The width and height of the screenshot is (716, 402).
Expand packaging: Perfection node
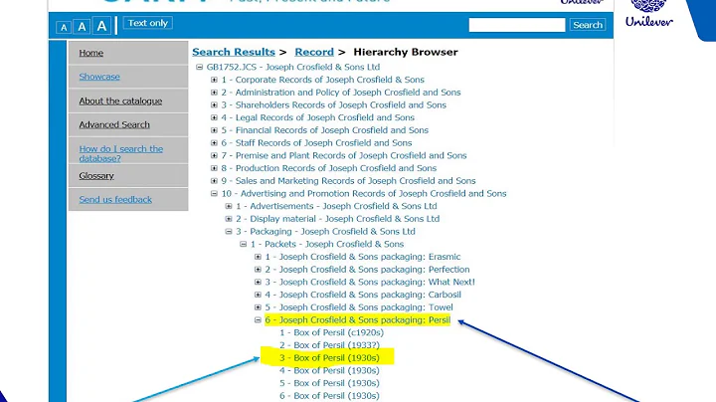(258, 270)
